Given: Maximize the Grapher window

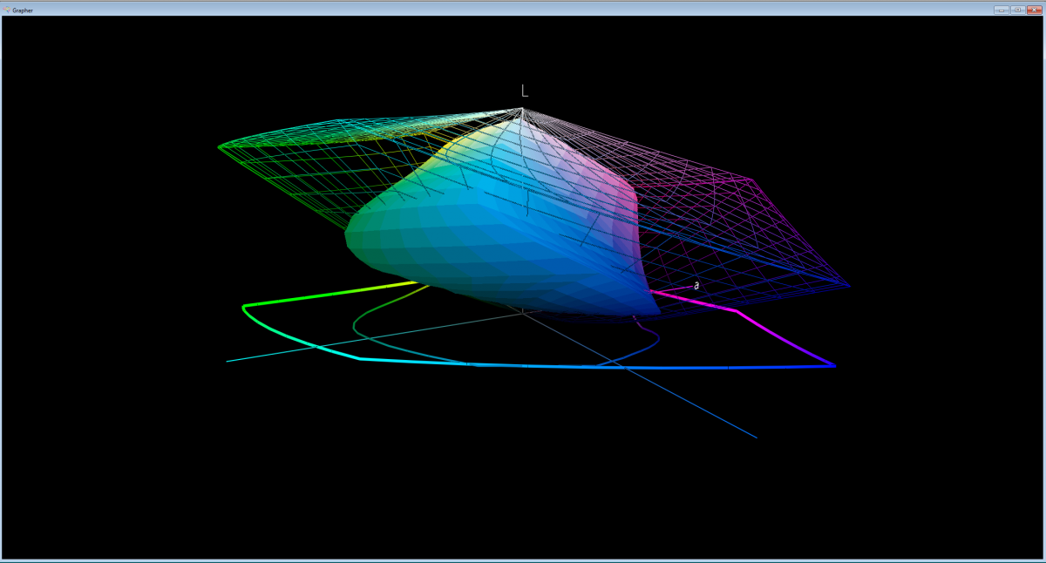Looking at the screenshot, I should pyautogui.click(x=1016, y=10).
